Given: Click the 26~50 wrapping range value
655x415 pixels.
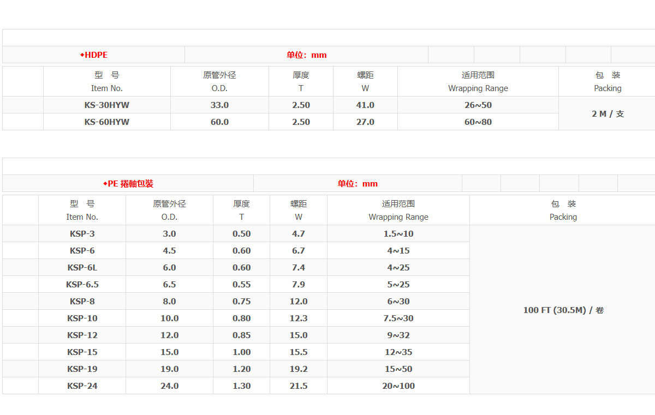Looking at the screenshot, I should coord(478,105).
